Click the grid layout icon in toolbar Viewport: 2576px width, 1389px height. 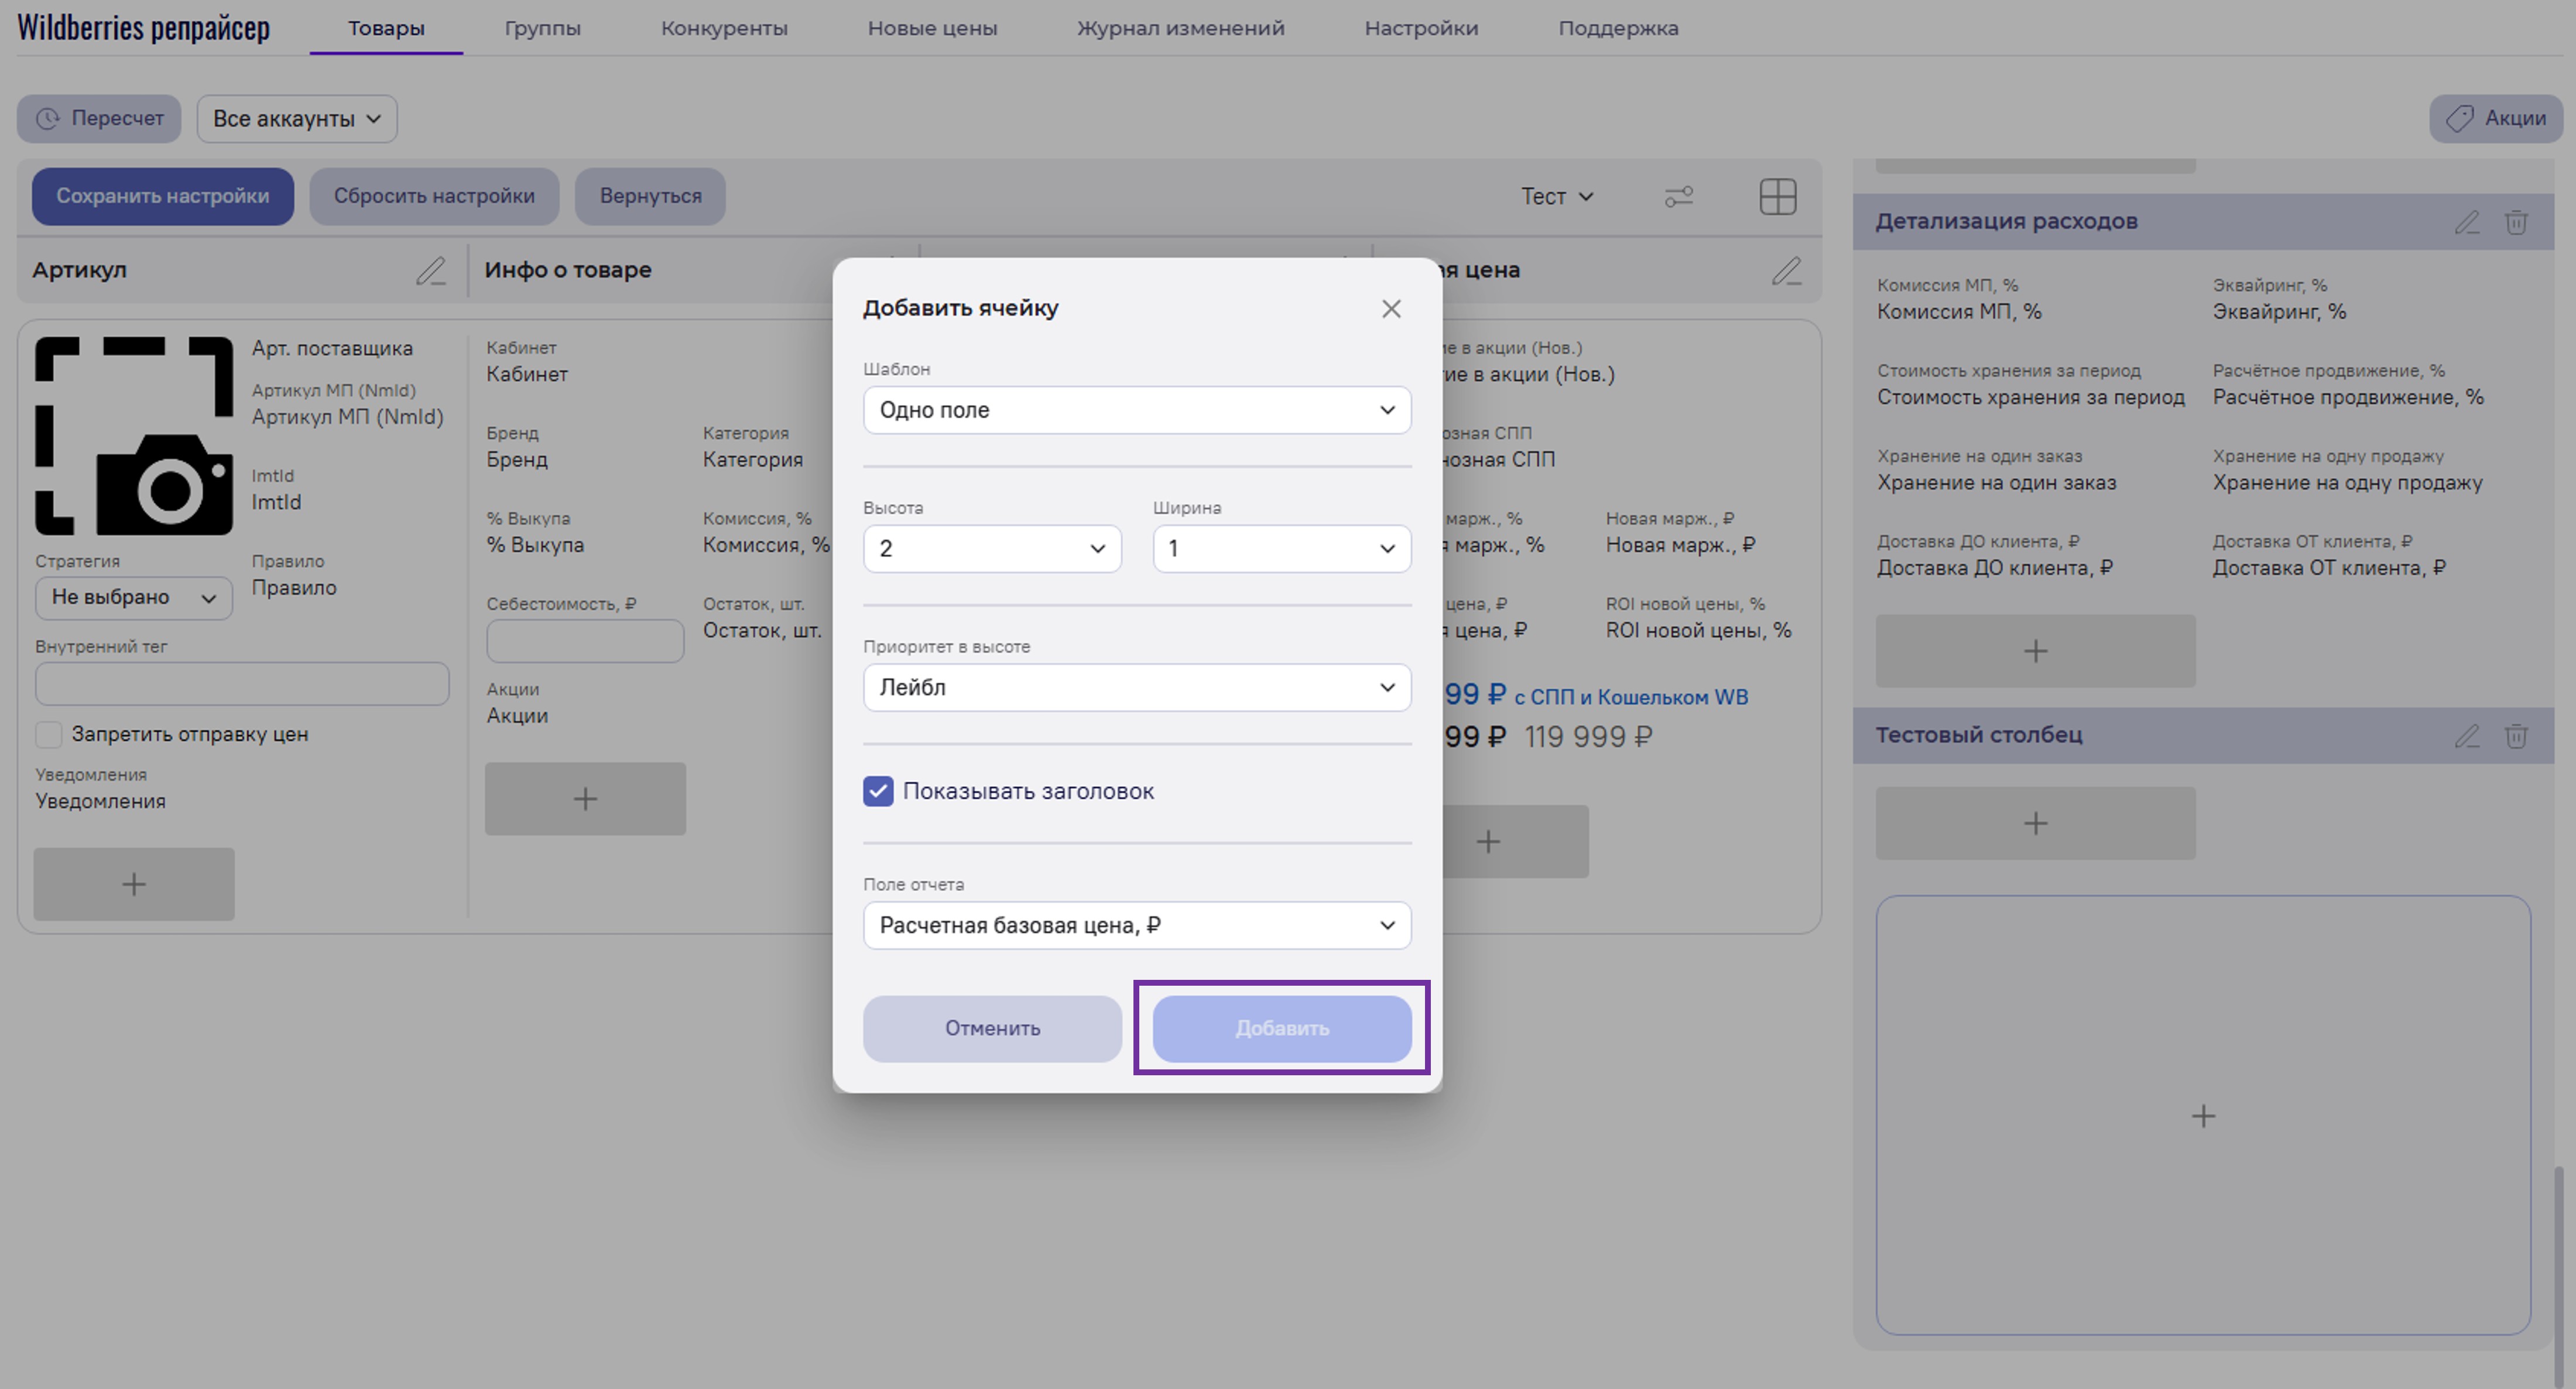coord(1777,196)
